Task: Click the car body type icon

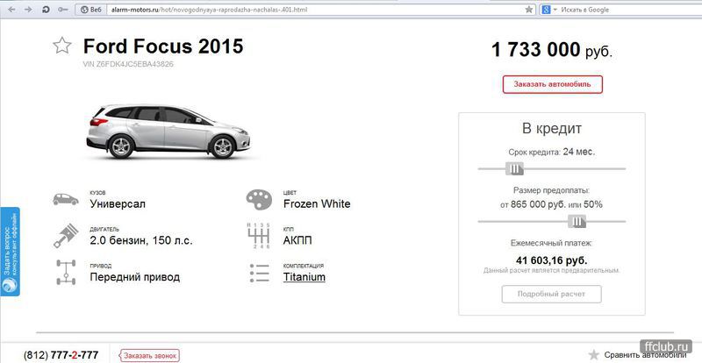Action: coord(65,199)
